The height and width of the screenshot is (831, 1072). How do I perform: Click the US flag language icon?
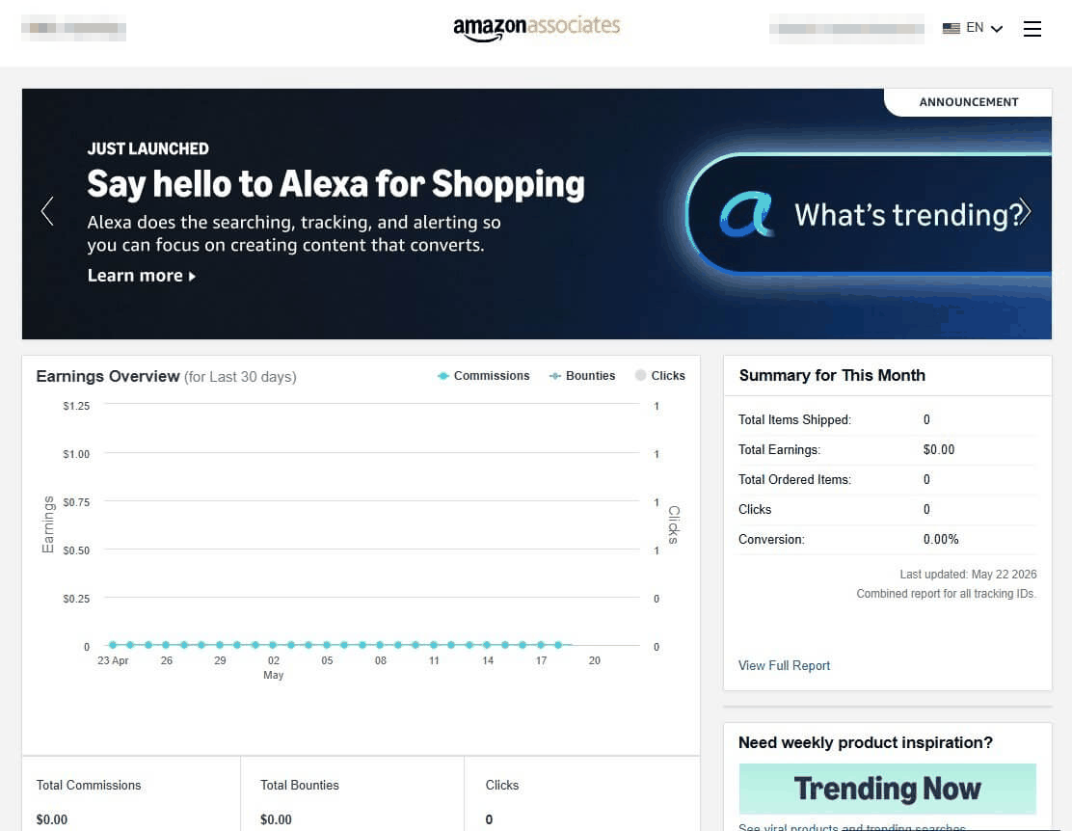(x=951, y=28)
